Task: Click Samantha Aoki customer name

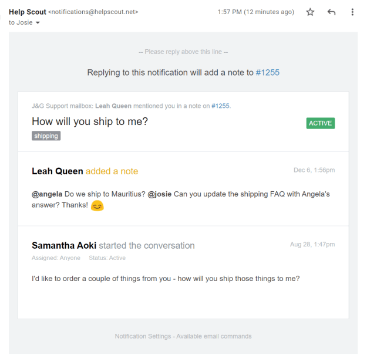Action: (x=64, y=245)
